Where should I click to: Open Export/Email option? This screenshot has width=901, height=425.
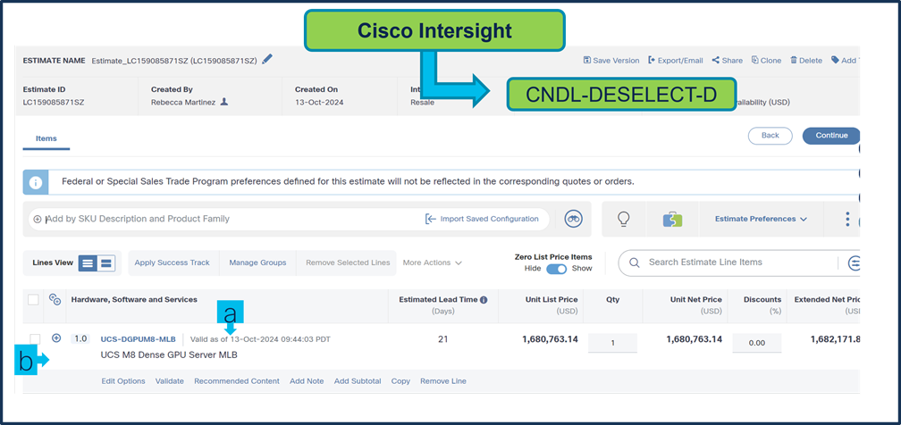(675, 61)
